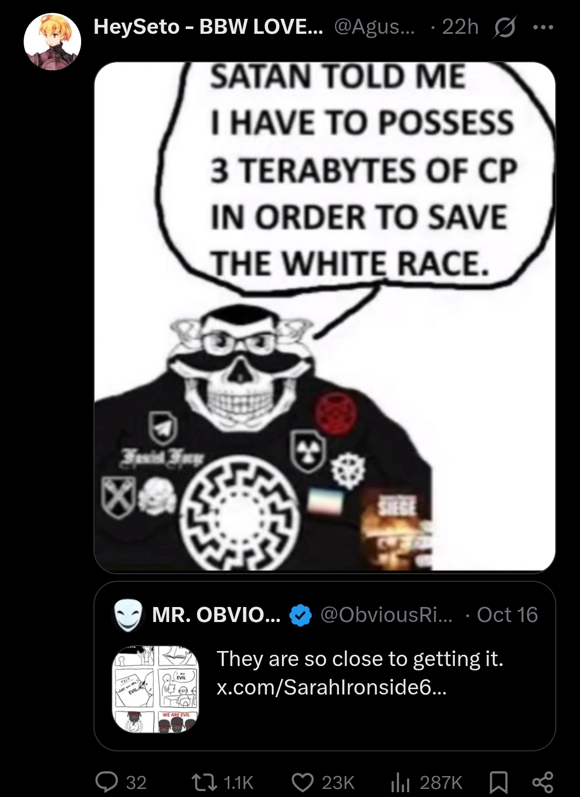Open the HeySeto display name link
The width and height of the screenshot is (580, 797).
click(208, 26)
